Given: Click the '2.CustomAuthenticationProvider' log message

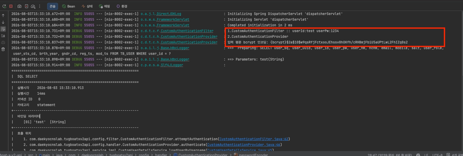Looking at the screenshot, I should 258,37.
